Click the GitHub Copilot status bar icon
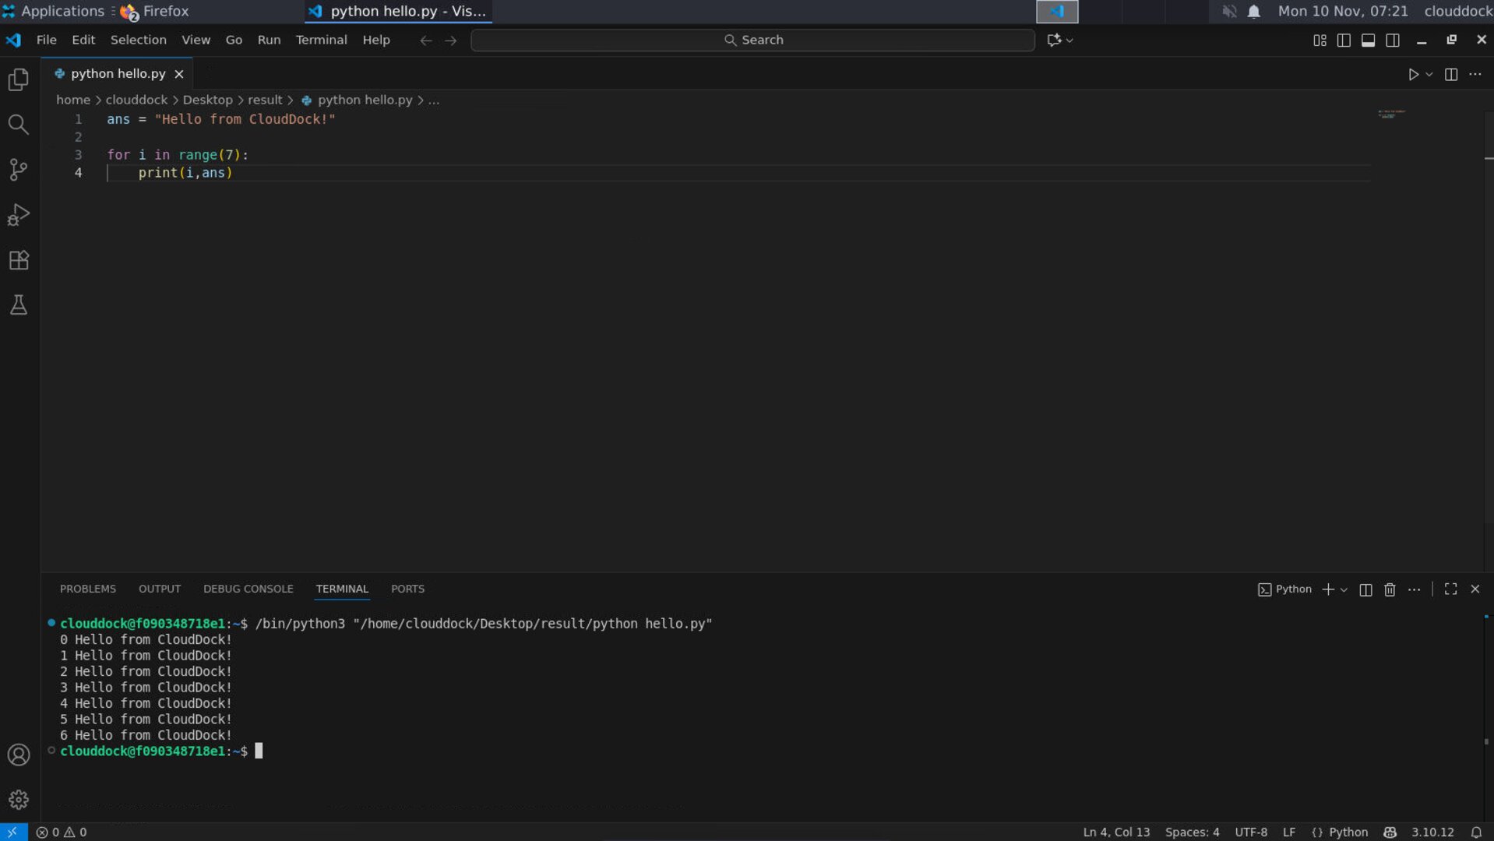The height and width of the screenshot is (841, 1494). 1391,832
